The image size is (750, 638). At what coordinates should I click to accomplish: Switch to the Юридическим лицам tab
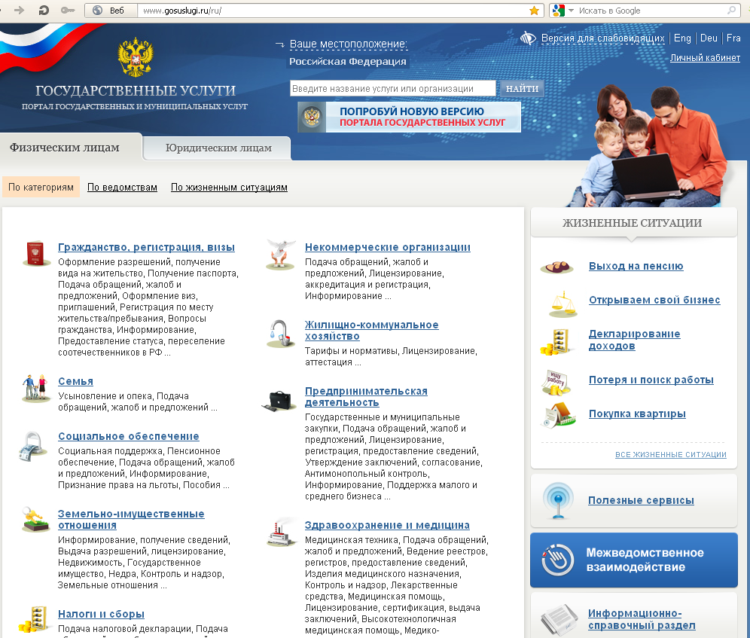pyautogui.click(x=218, y=148)
